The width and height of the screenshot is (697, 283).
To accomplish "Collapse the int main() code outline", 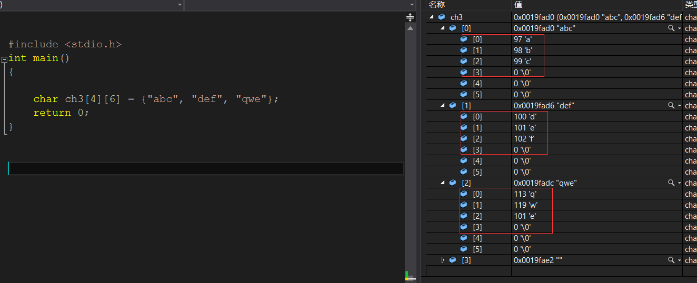I will coord(4,59).
